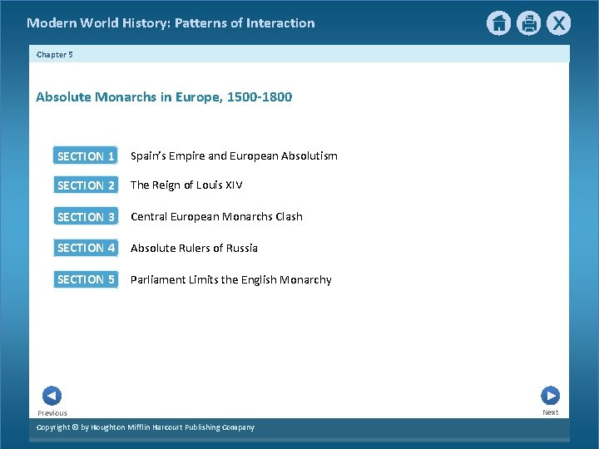Open the Section 5 badge
The width and height of the screenshot is (599, 449).
[x=86, y=279]
